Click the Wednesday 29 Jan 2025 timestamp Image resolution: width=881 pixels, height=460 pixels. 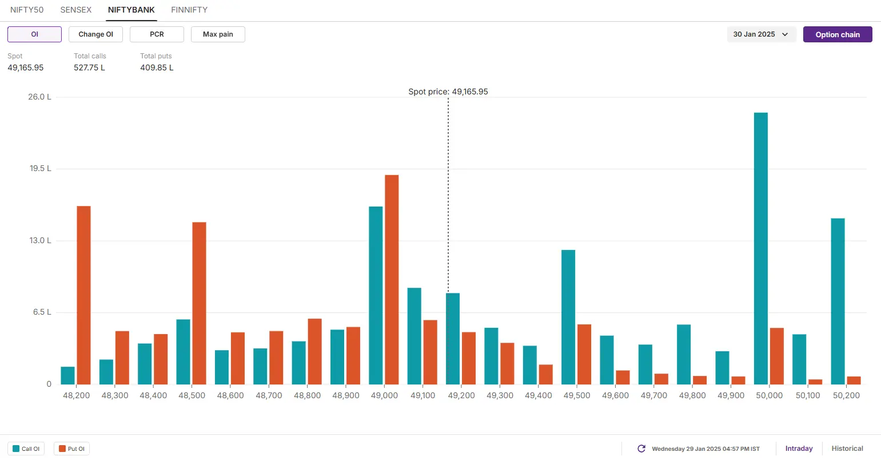pyautogui.click(x=705, y=449)
